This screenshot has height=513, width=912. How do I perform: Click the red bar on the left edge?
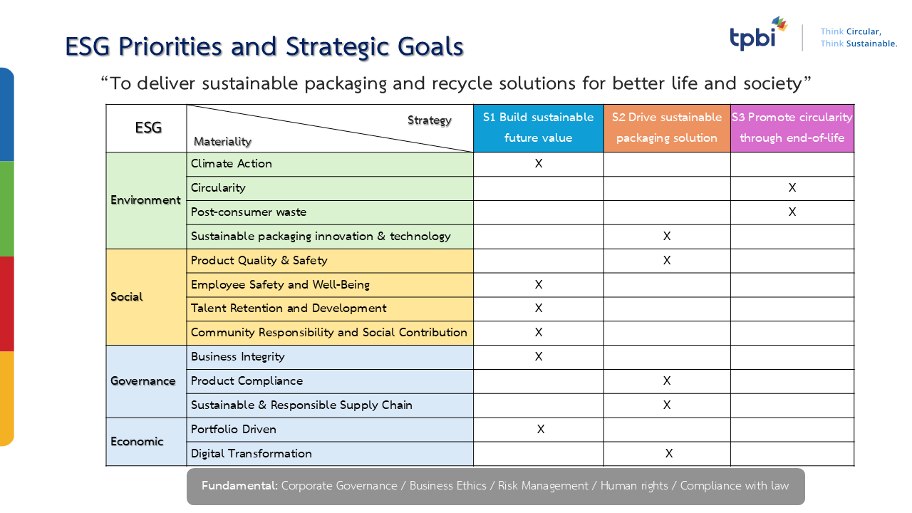(6, 304)
